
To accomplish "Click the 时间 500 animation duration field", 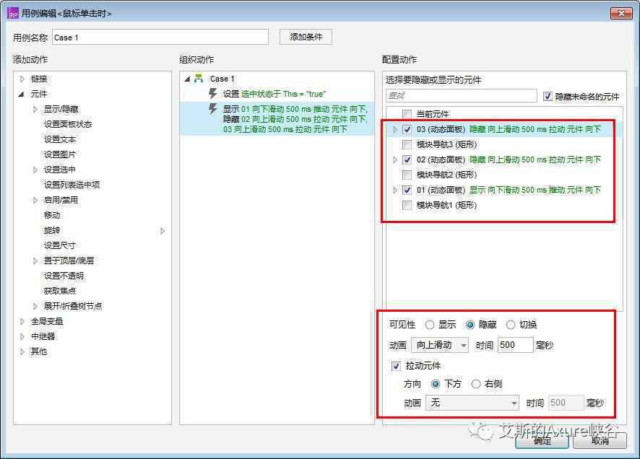I will coord(516,345).
